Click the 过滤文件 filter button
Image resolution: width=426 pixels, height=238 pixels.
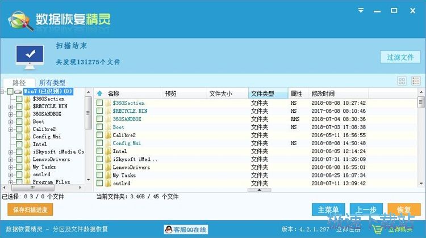coord(400,57)
